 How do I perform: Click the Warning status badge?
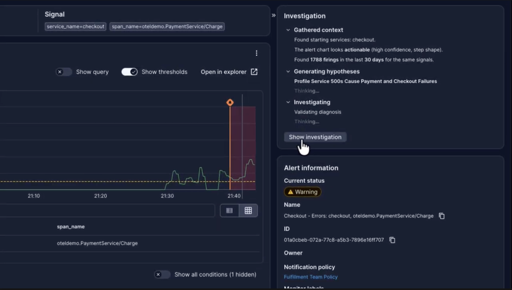coord(302,192)
